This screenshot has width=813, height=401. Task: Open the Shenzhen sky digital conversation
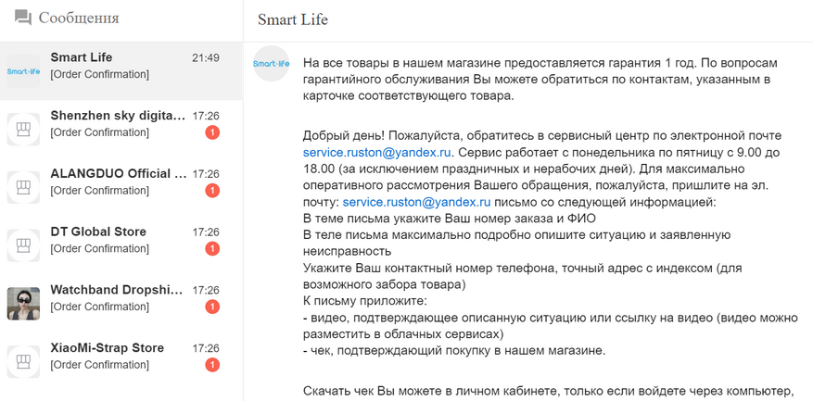(x=121, y=130)
